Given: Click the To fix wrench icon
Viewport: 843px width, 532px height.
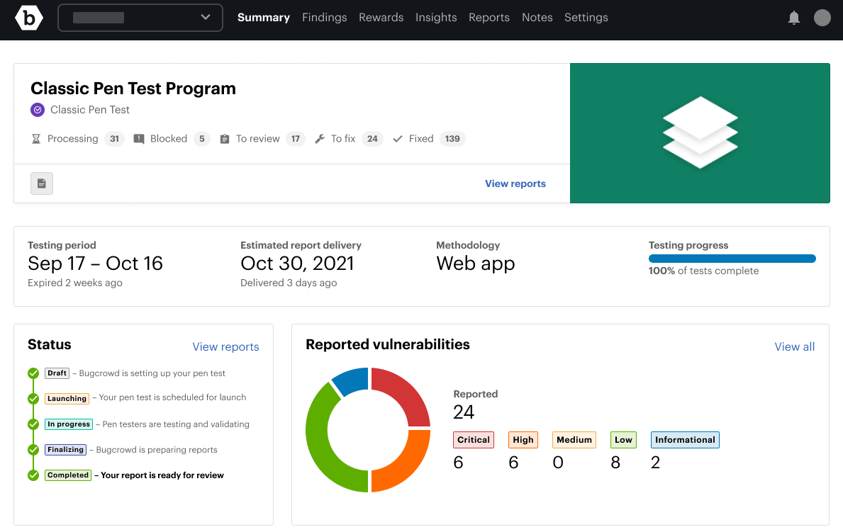Looking at the screenshot, I should (x=320, y=139).
